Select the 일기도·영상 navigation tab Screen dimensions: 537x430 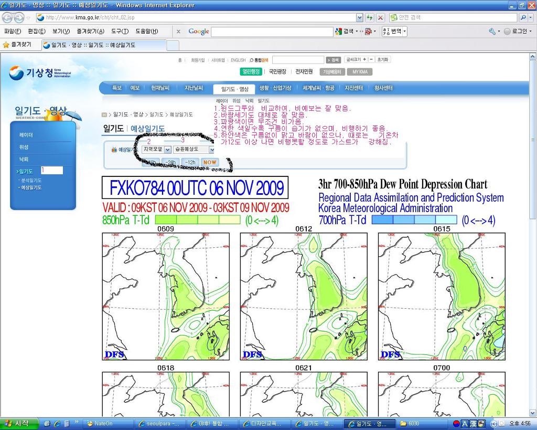tap(234, 89)
